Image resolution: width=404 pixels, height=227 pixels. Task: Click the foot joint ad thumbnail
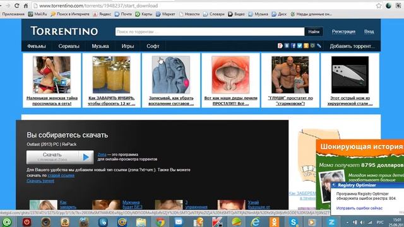click(171, 74)
